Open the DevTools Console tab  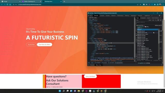point(102,16)
